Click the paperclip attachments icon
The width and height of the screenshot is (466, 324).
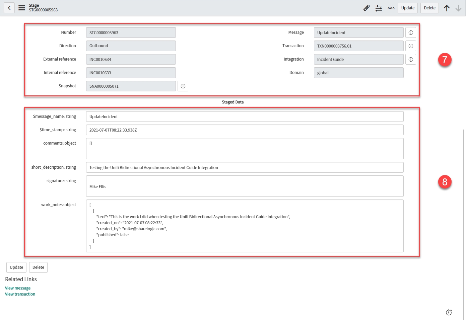366,8
